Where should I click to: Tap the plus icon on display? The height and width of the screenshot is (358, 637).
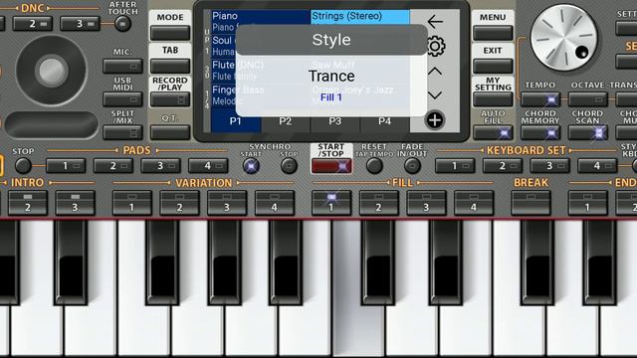coord(435,120)
